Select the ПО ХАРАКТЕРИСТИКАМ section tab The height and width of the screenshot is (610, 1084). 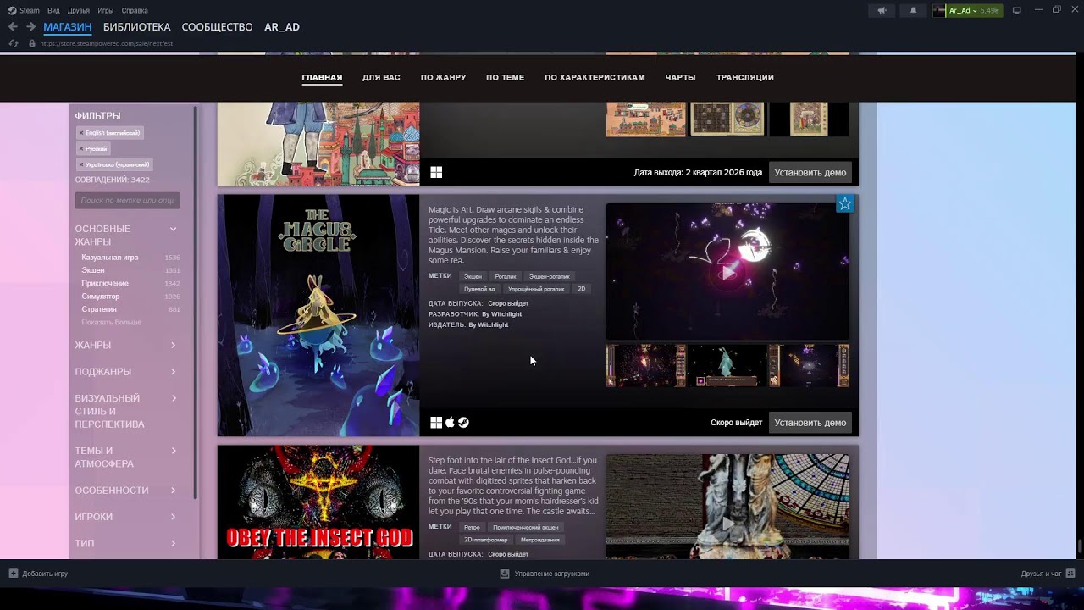click(x=595, y=78)
